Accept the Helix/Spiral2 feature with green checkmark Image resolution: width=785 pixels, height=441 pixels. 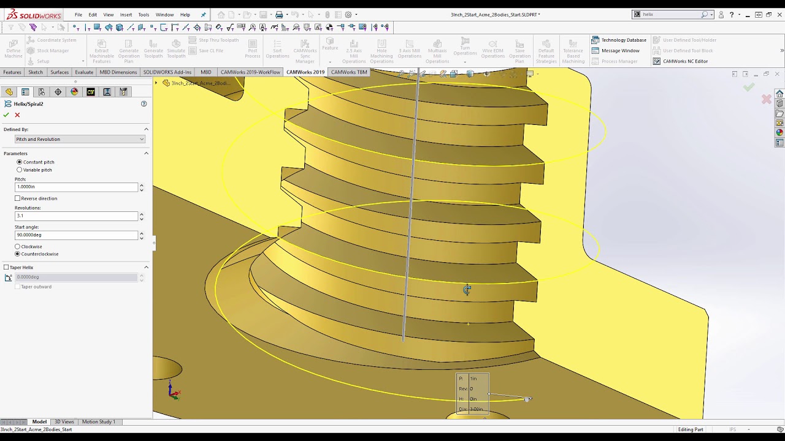point(6,115)
